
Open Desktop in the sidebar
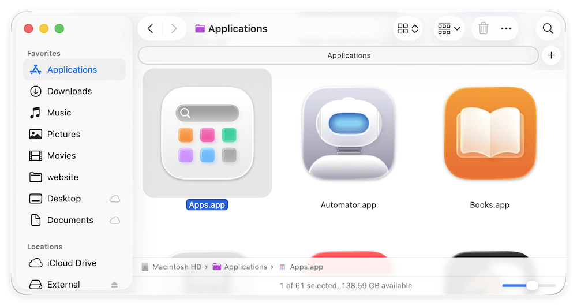74,199
